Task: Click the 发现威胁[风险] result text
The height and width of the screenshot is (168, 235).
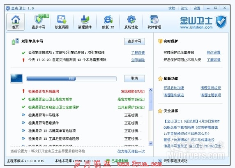Action: point(133,91)
